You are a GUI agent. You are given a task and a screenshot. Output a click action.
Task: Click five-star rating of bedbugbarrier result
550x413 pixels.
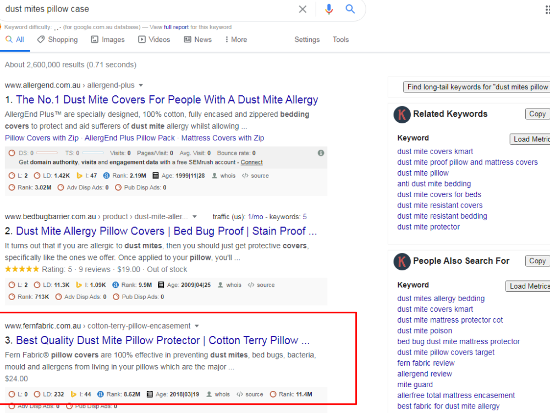(22, 269)
